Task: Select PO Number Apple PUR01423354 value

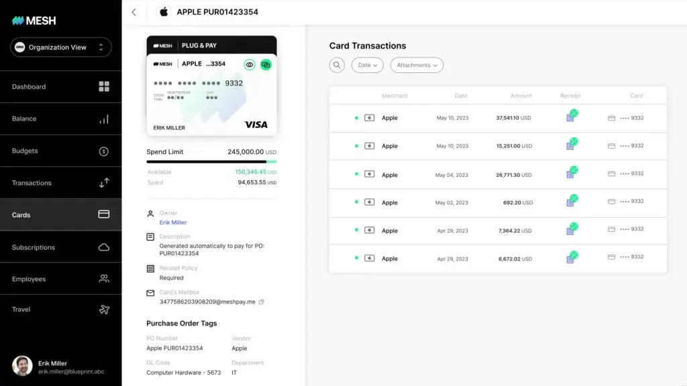Action: [174, 348]
